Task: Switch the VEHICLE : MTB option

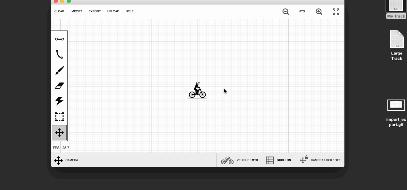Action: (x=240, y=160)
